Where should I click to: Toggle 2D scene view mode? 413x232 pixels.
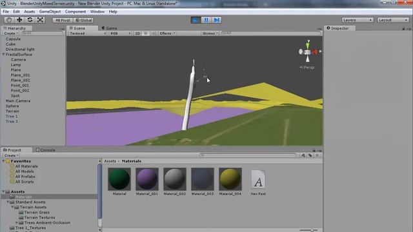coord(137,34)
